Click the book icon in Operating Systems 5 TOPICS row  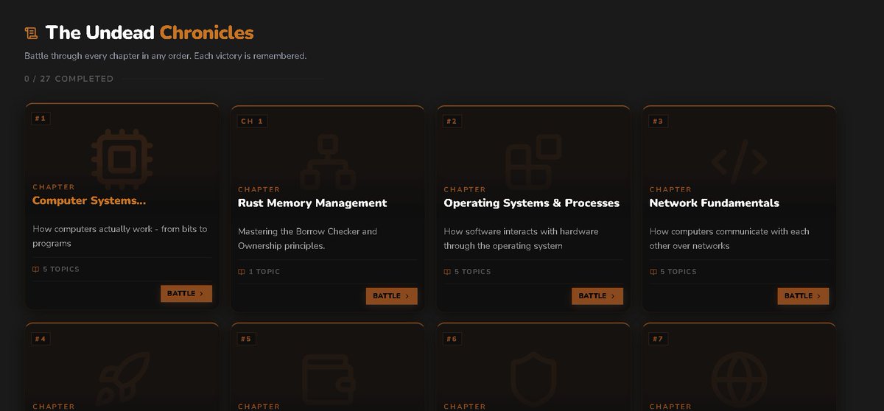pyautogui.click(x=447, y=272)
